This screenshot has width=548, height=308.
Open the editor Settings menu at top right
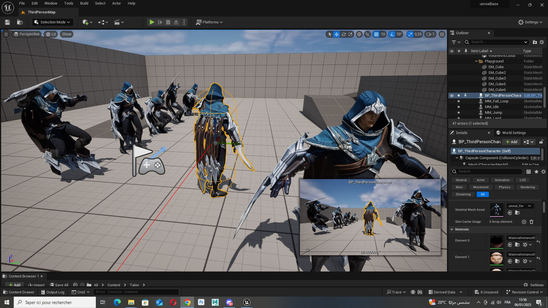click(x=530, y=22)
